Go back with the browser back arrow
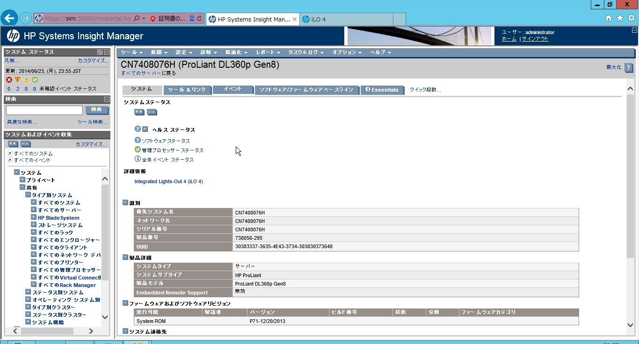639x344 pixels. pyautogui.click(x=10, y=18)
